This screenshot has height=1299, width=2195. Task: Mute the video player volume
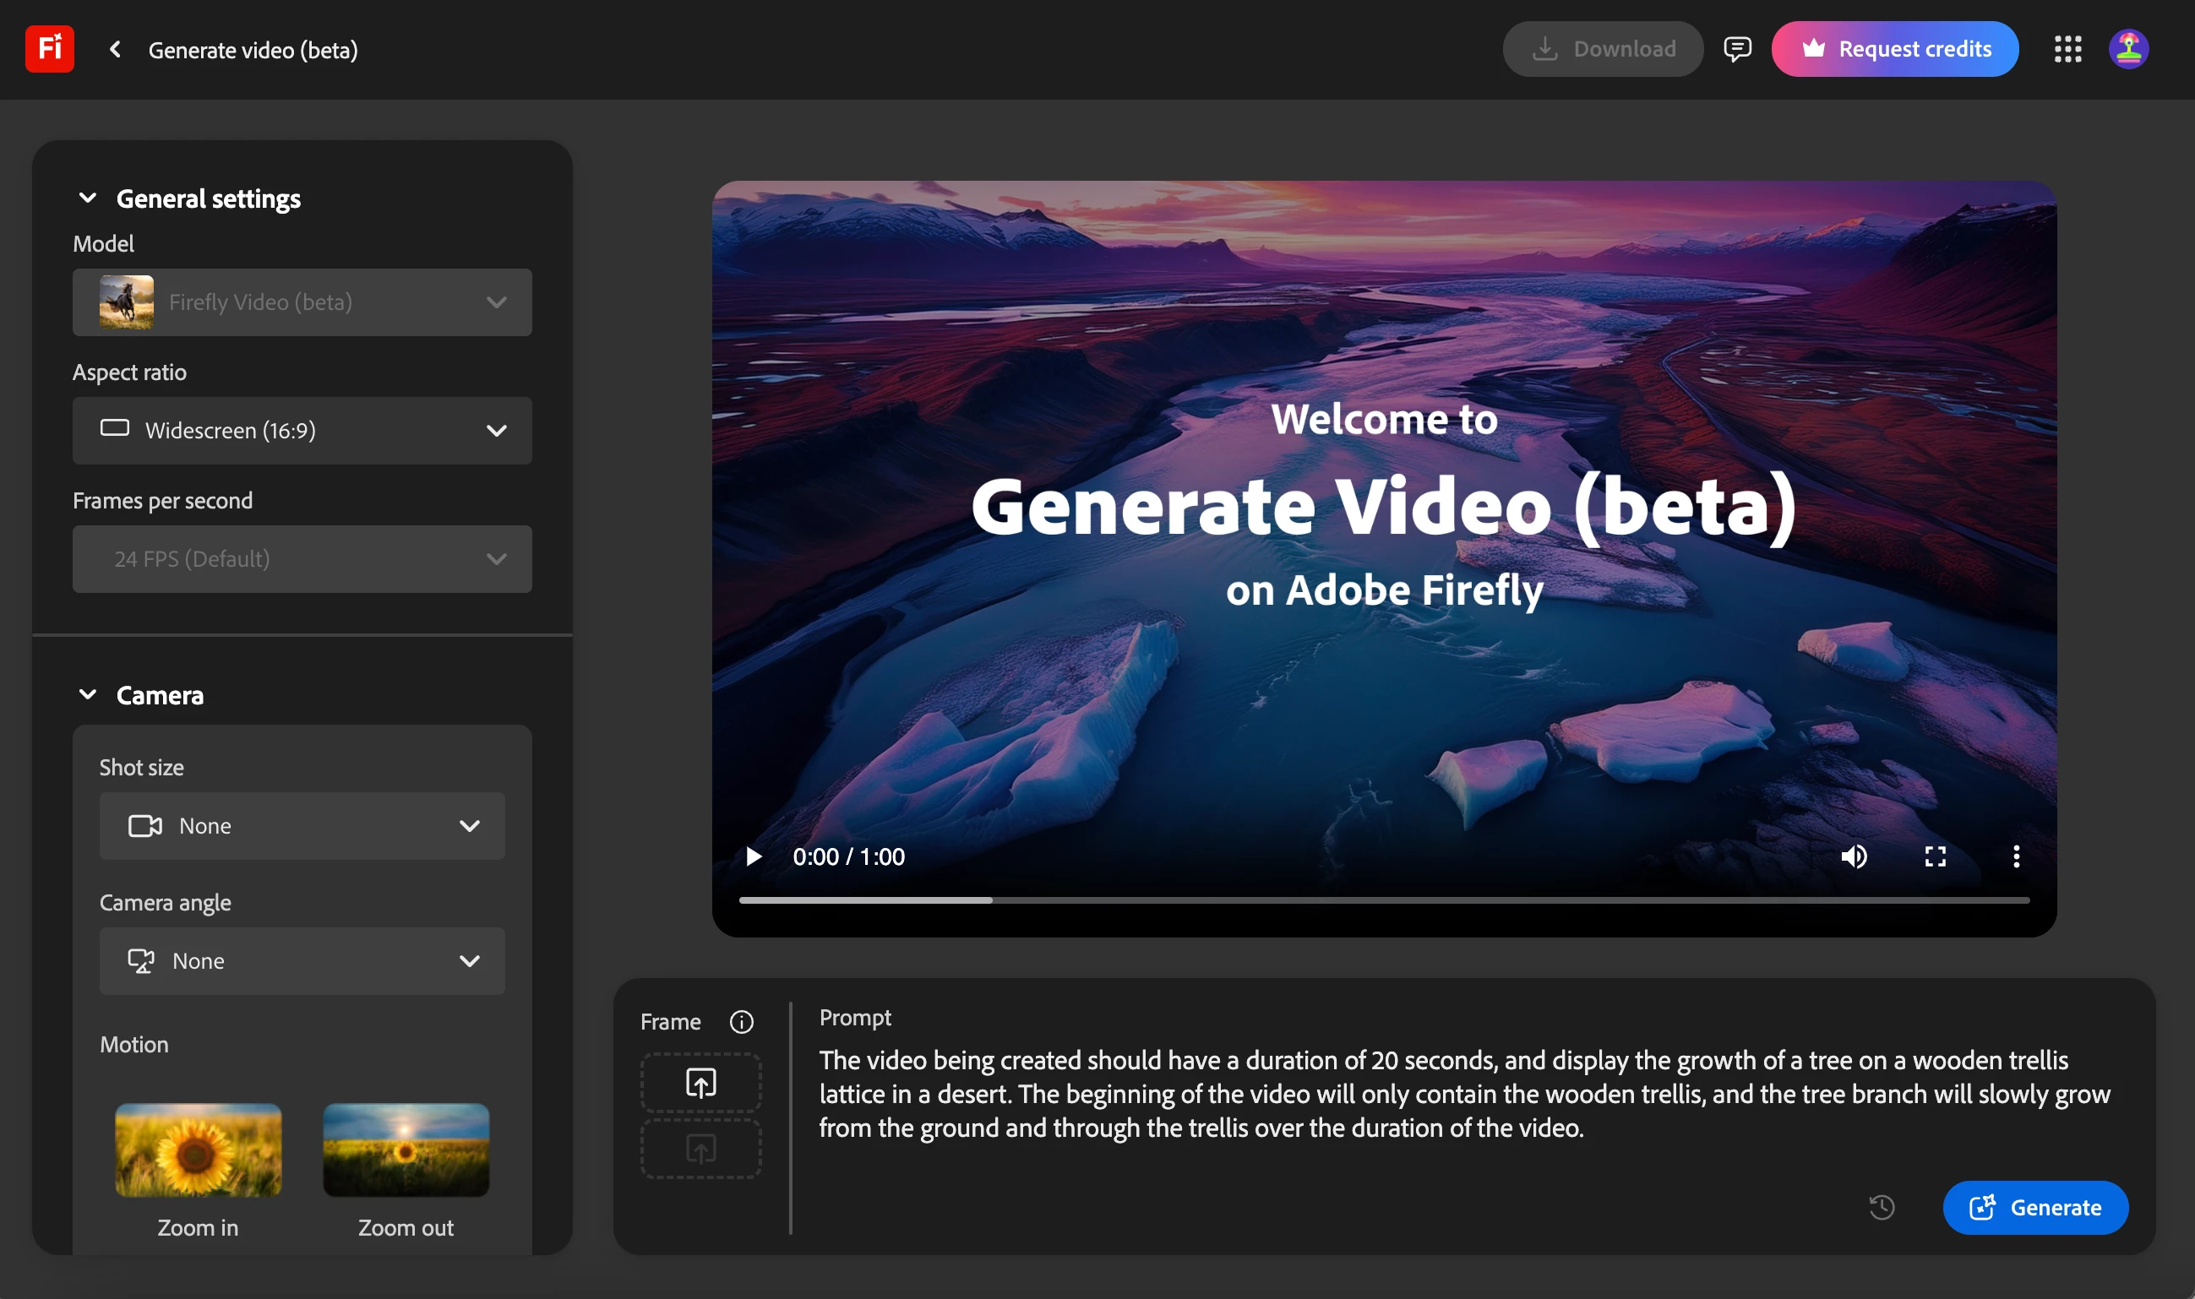(1854, 856)
